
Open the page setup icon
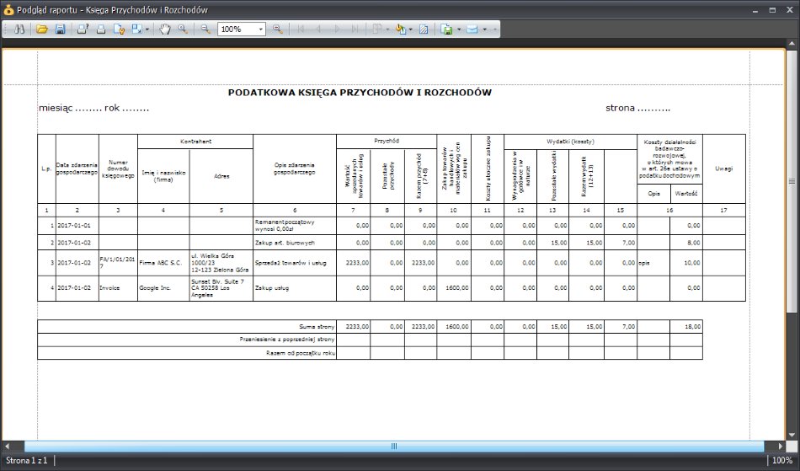(x=119, y=29)
